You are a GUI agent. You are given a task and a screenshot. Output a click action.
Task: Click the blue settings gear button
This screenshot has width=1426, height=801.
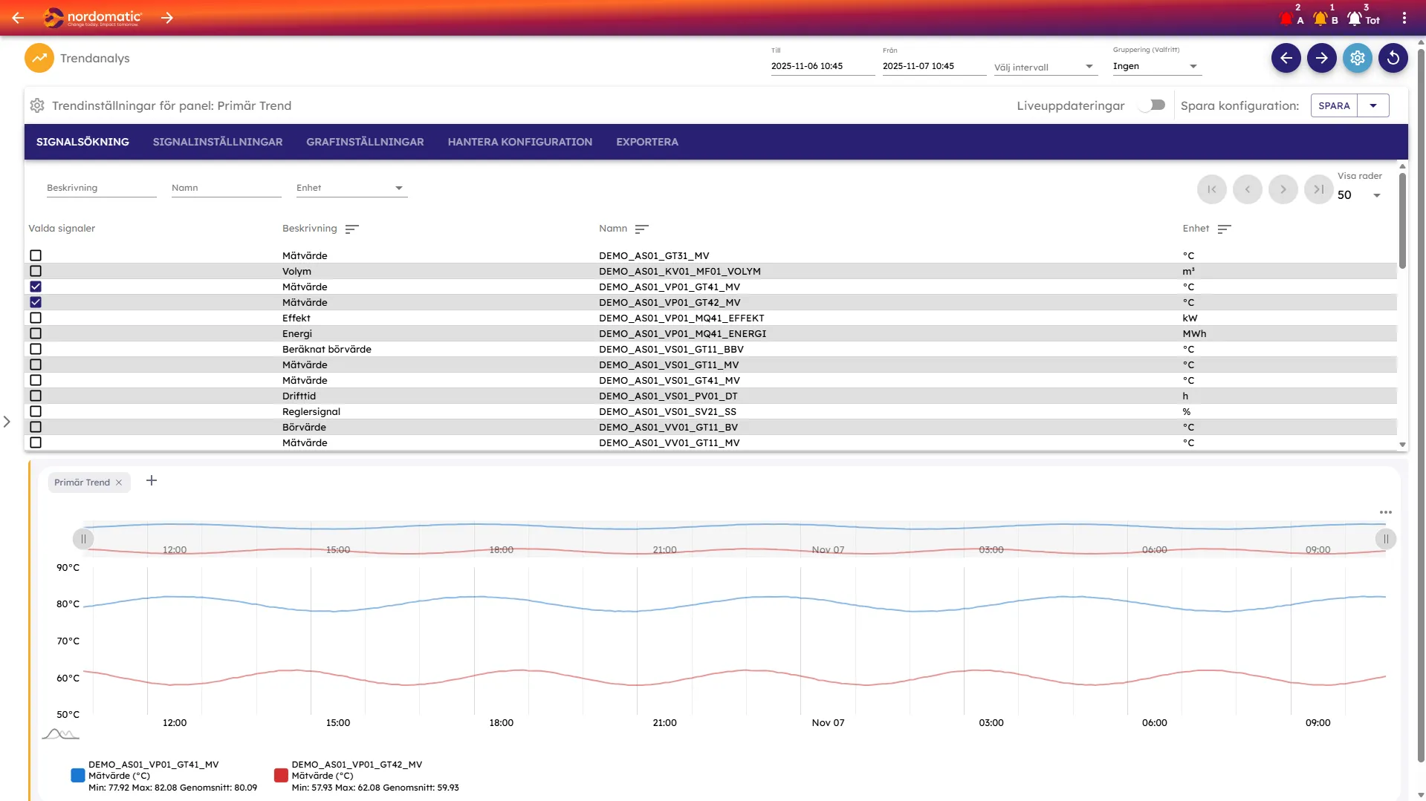pyautogui.click(x=1357, y=58)
